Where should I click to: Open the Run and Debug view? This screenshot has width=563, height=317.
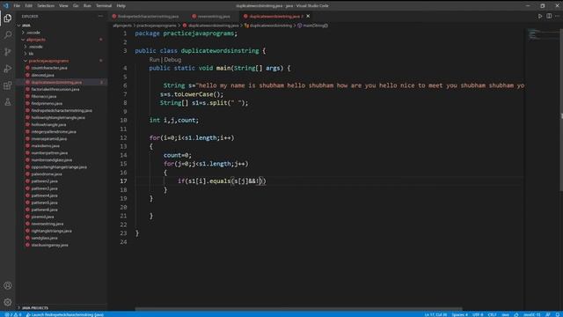coord(8,69)
